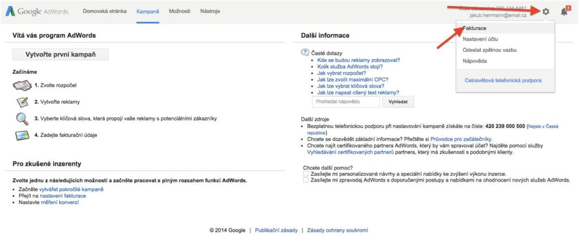Enable personalized suggestions checkbox

[x=305, y=174]
